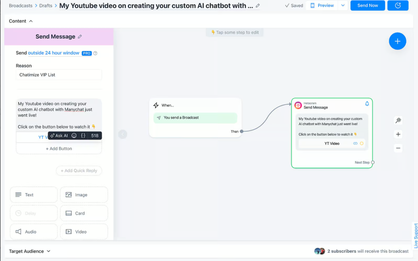Viewport: 418px width, 261px height.
Task: Click the outside 24 hour window link
Action: [53, 53]
